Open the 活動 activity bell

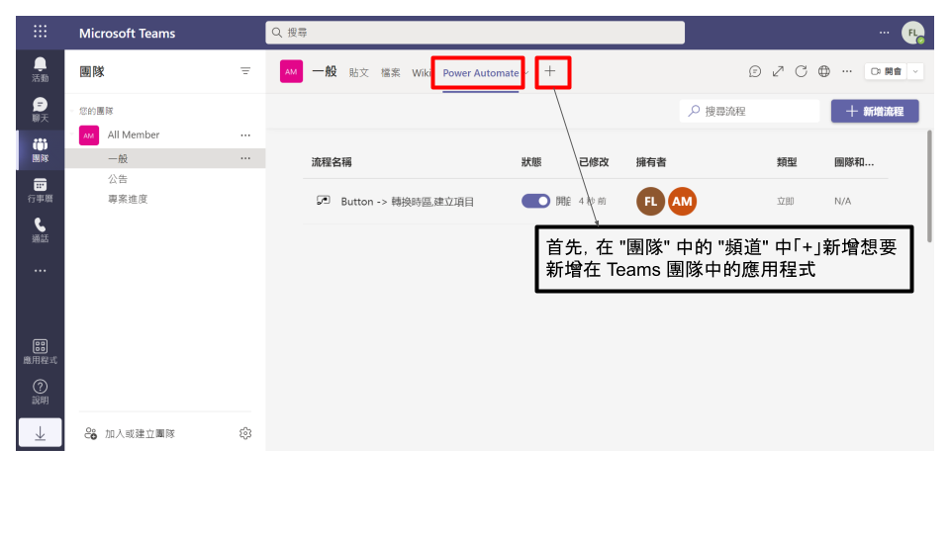(x=40, y=69)
